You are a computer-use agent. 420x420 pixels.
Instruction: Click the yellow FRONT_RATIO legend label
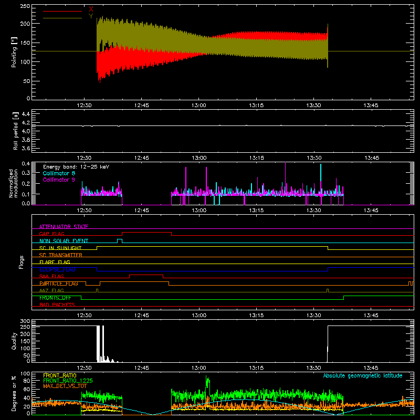tap(60, 375)
